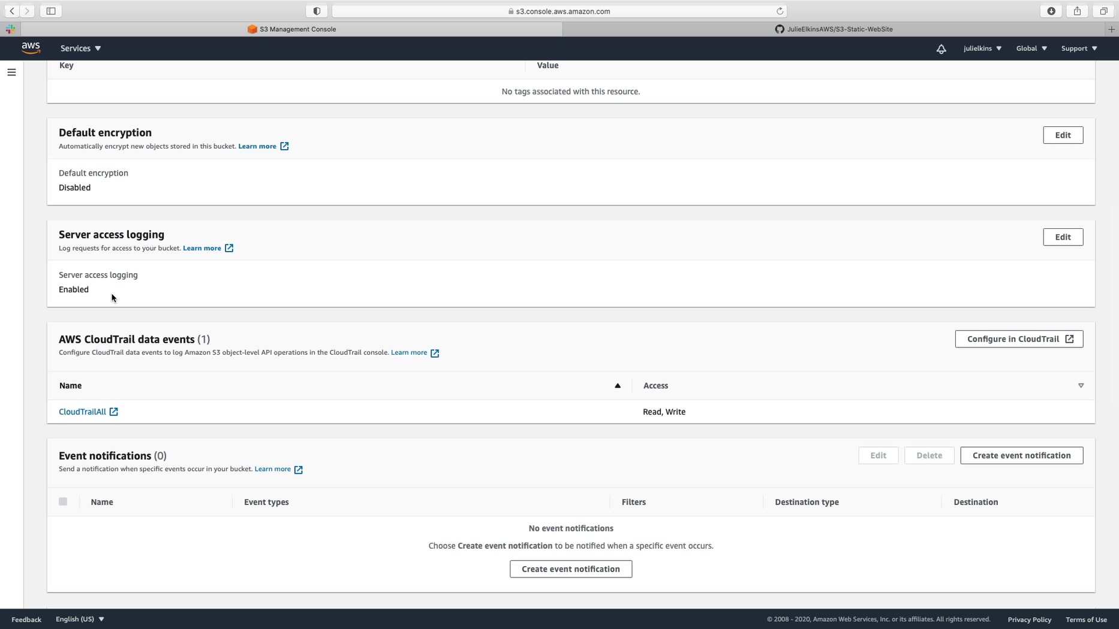Edit Server access logging settings
Image resolution: width=1119 pixels, height=629 pixels.
[1063, 237]
